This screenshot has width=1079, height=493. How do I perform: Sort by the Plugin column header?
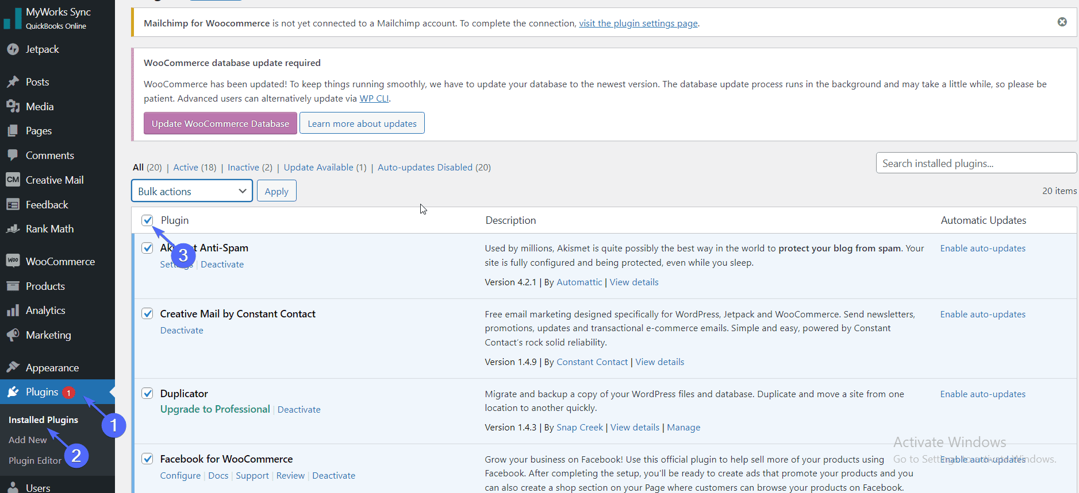click(175, 220)
